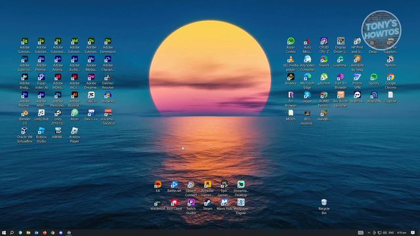The width and height of the screenshot is (420, 236).
Task: Click the Adobe Bridge (Br) icon
Action: [x=25, y=77]
